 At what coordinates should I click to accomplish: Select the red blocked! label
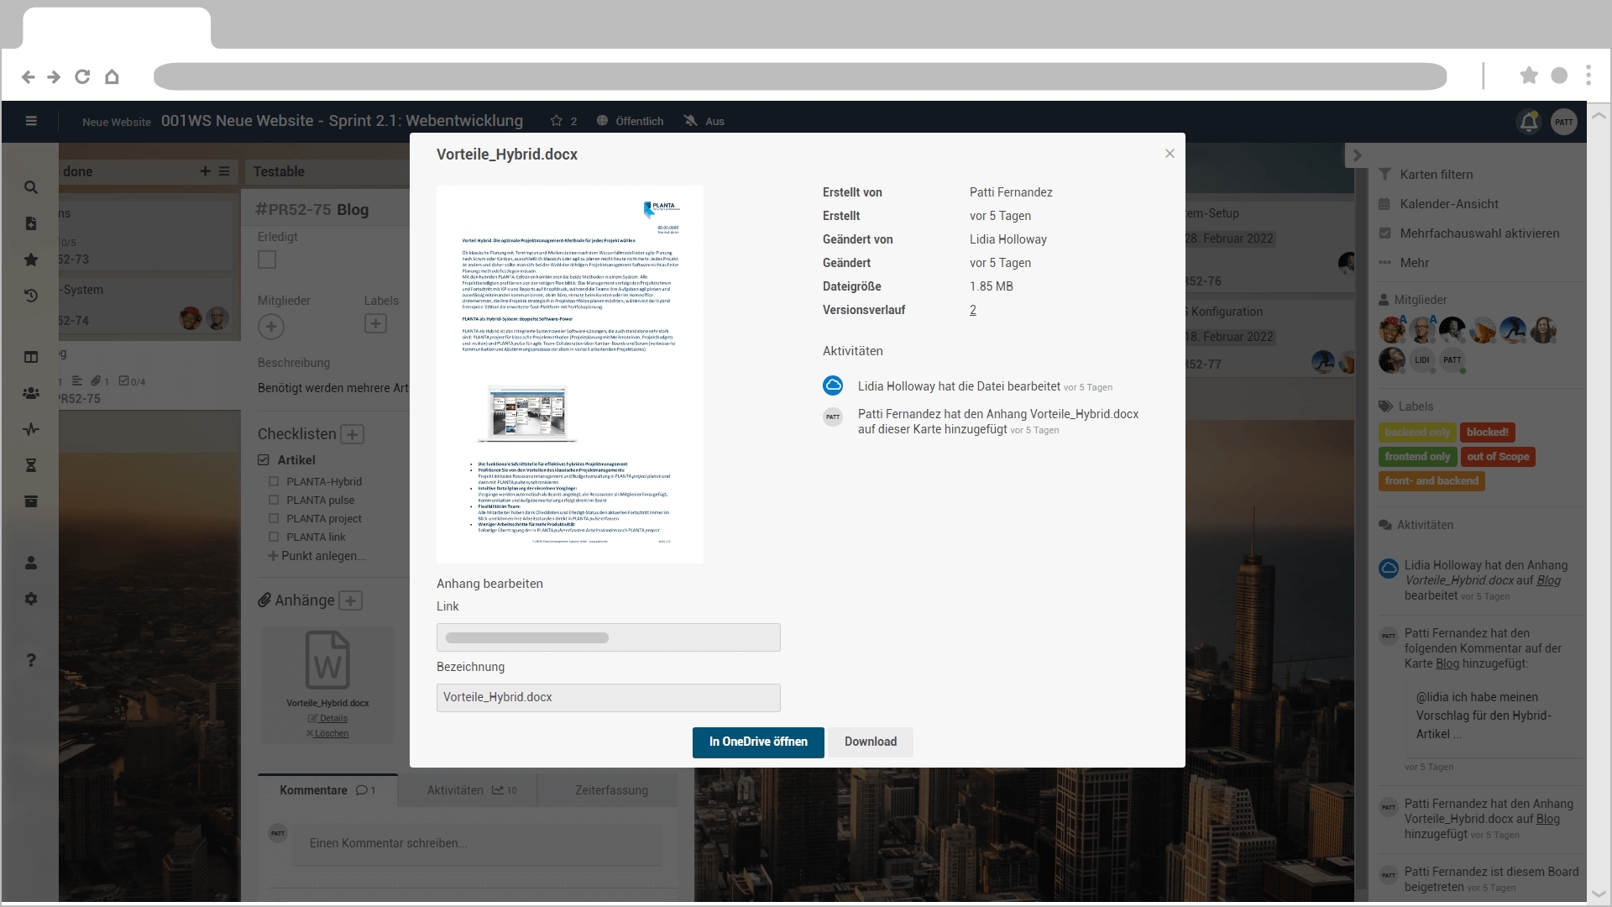click(x=1487, y=433)
